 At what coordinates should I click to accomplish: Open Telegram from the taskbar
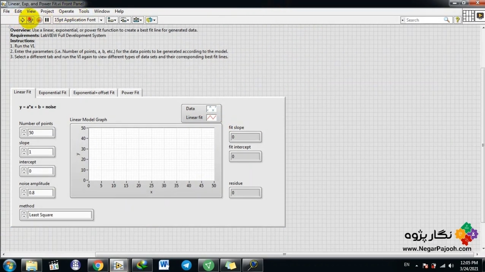click(x=186, y=265)
